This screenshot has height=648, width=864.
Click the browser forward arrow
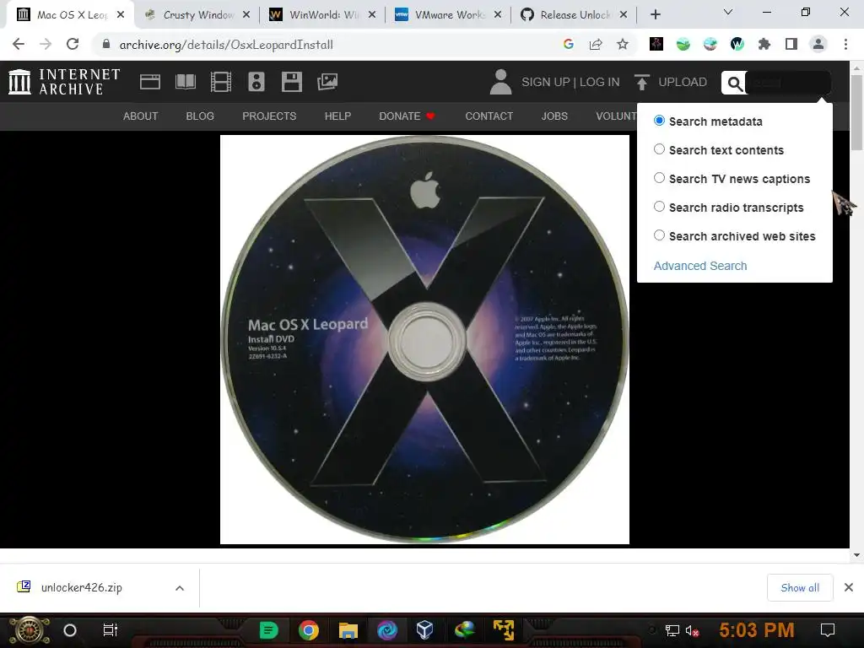tap(46, 44)
